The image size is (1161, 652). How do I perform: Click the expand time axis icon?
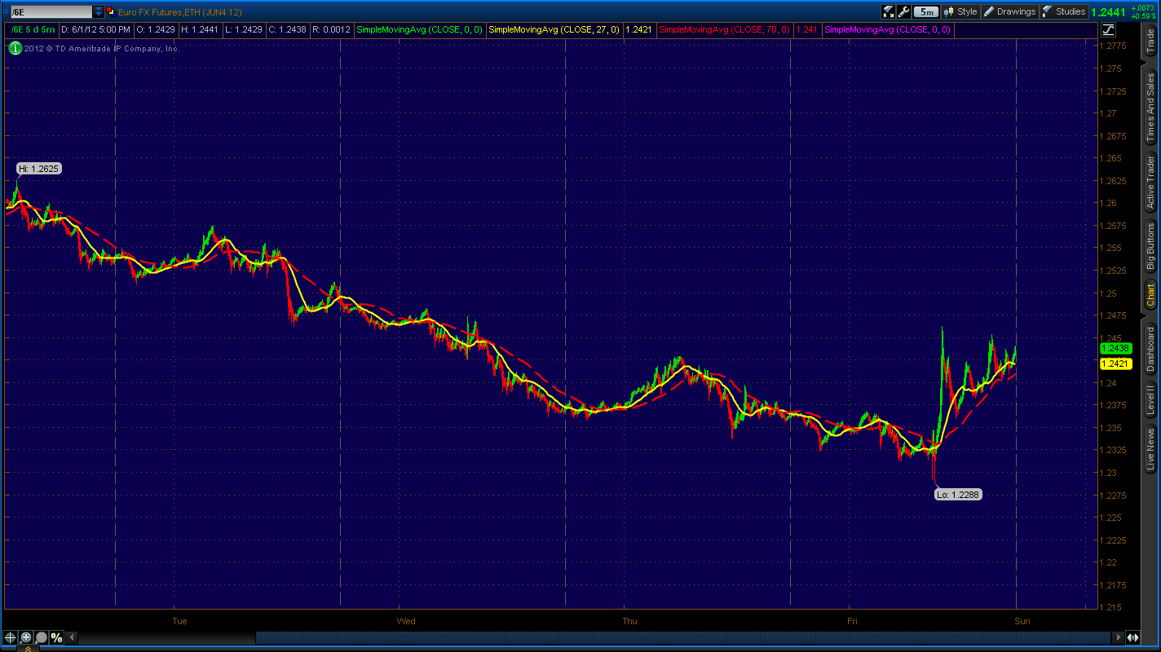point(1132,637)
